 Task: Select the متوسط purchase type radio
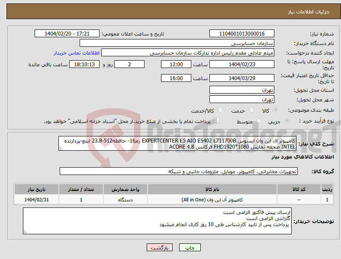coord(259,121)
